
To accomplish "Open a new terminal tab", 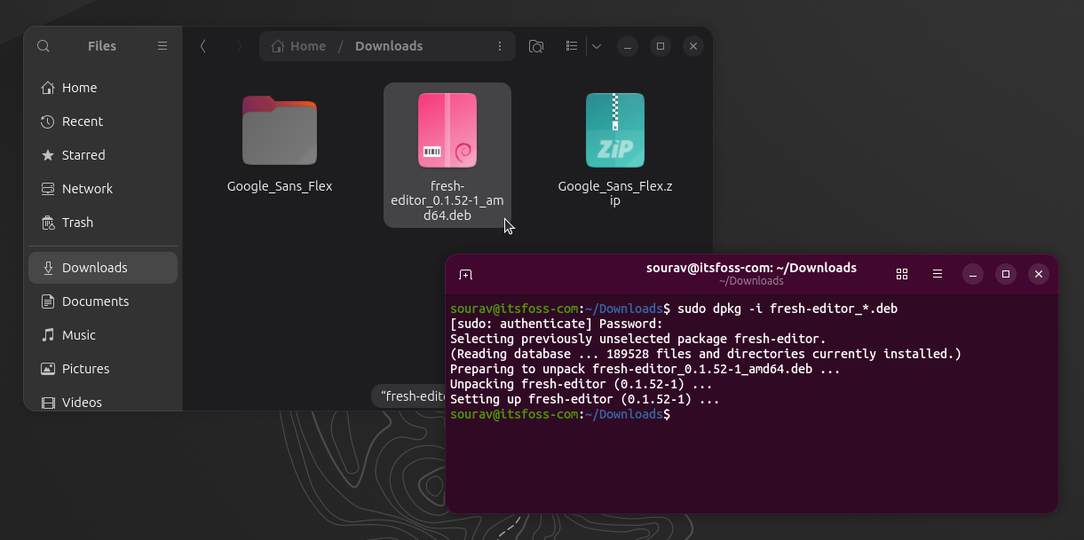I will pos(465,274).
